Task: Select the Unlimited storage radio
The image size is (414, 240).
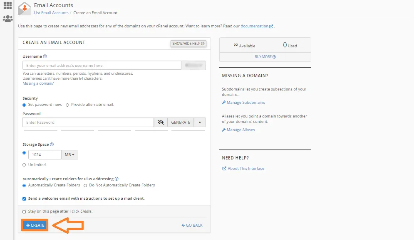Action: click(24, 165)
